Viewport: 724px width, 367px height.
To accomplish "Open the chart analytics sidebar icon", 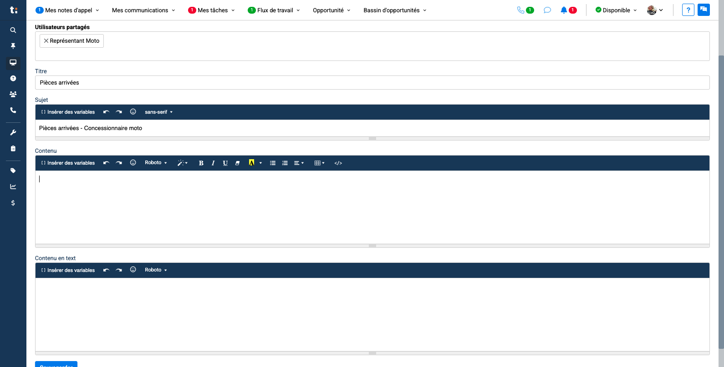I will 13,186.
